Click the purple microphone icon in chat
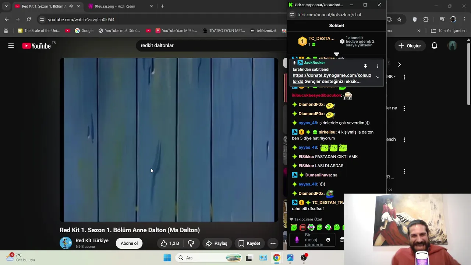The image size is (471, 265). click(297, 240)
